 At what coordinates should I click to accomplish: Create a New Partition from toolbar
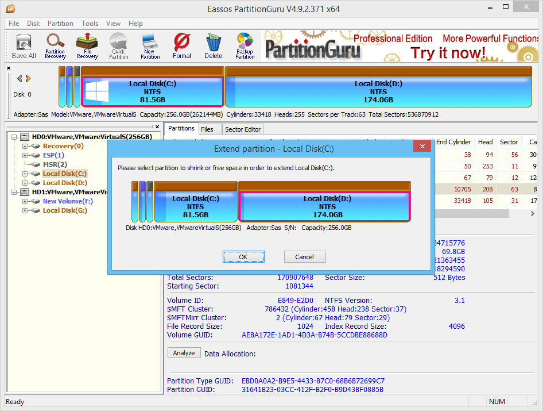(150, 46)
